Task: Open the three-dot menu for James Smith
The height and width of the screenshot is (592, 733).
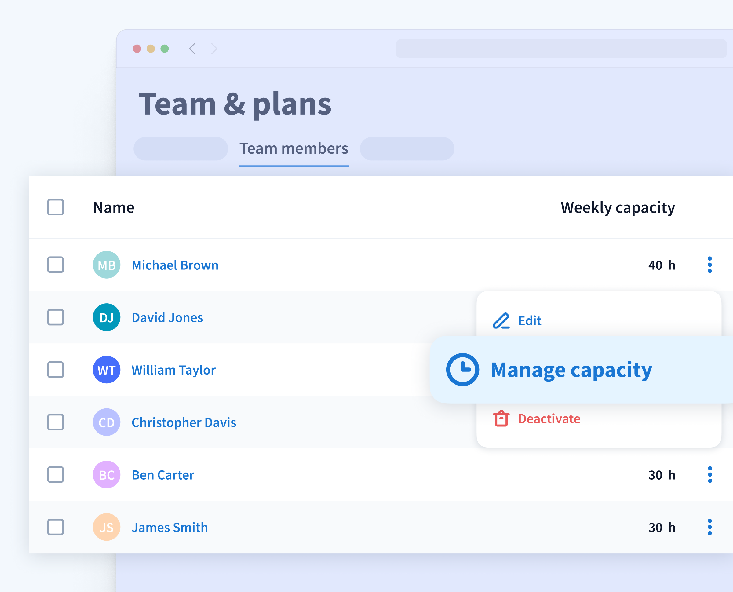Action: click(709, 527)
